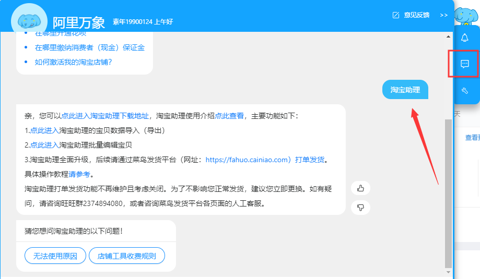Image resolution: width=480 pixels, height=279 pixels.
Task: Open 点此查看 usage introduction link
Action: click(229, 116)
